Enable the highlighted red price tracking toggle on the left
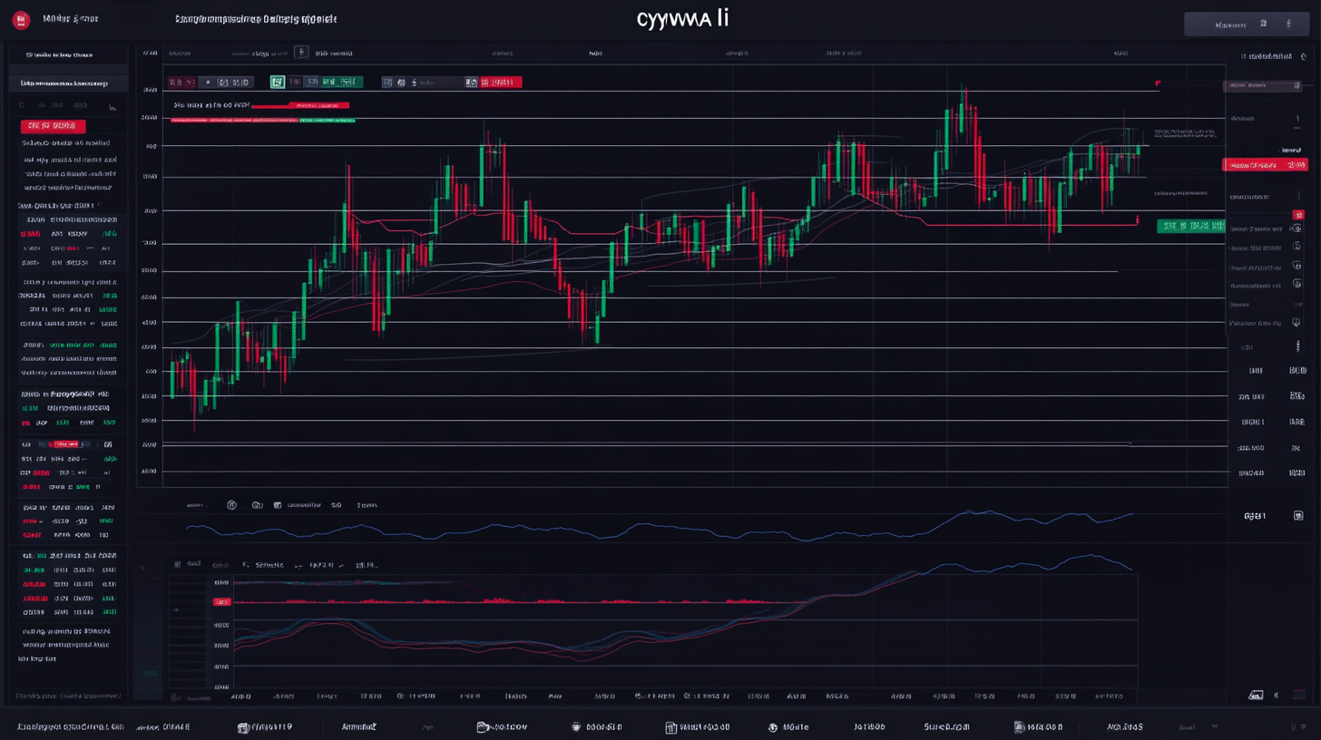This screenshot has width=1321, height=740. (x=68, y=444)
